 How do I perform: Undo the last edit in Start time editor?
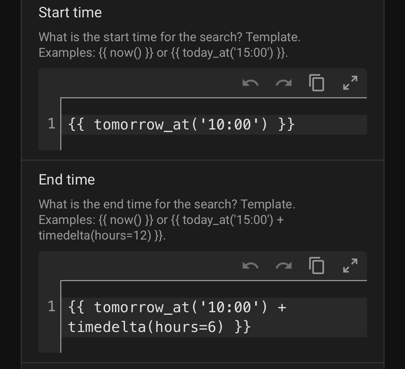(250, 83)
